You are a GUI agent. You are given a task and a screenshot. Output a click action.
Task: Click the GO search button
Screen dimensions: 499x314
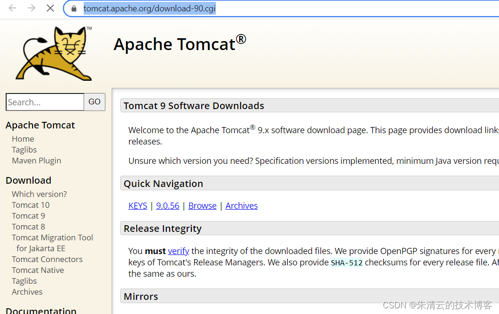coord(95,102)
